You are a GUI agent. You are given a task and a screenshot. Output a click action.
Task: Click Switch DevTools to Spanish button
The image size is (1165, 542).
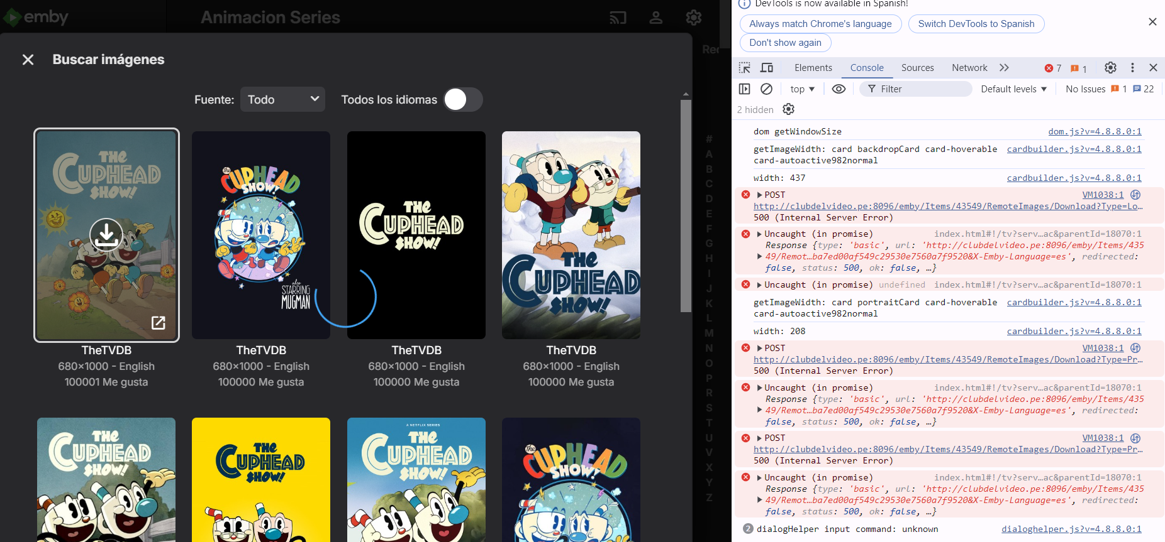[x=976, y=24]
